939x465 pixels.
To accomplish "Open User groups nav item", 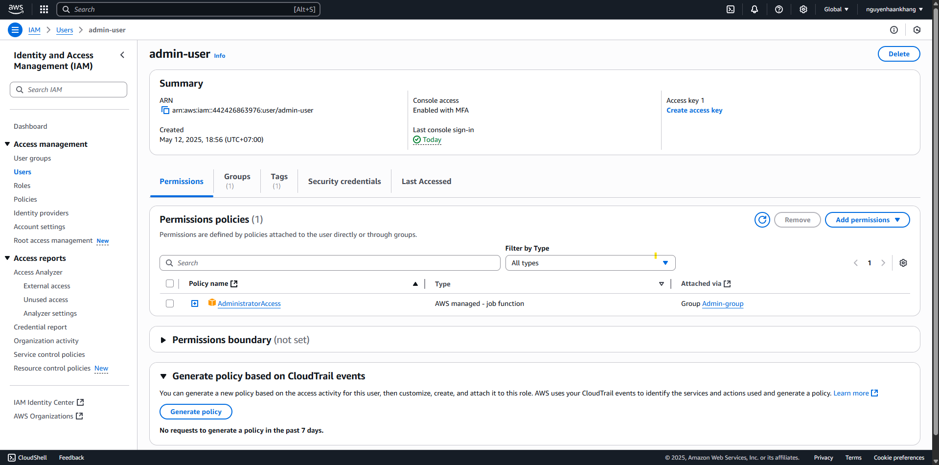I will click(x=32, y=158).
